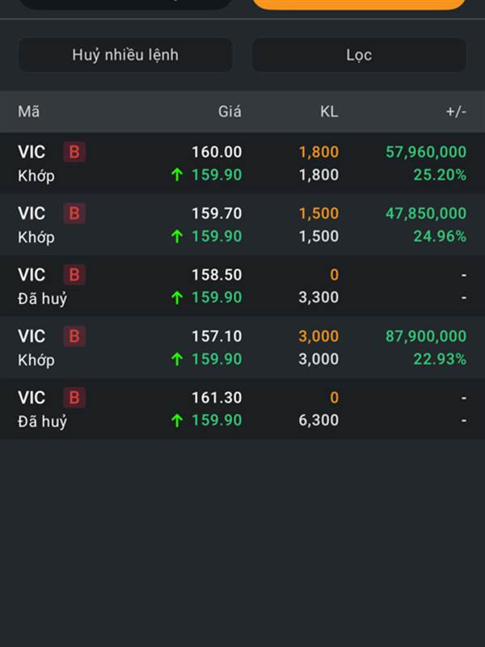Tap the B badge on the 160.00 VIC order
This screenshot has width=485, height=647.
click(x=74, y=152)
